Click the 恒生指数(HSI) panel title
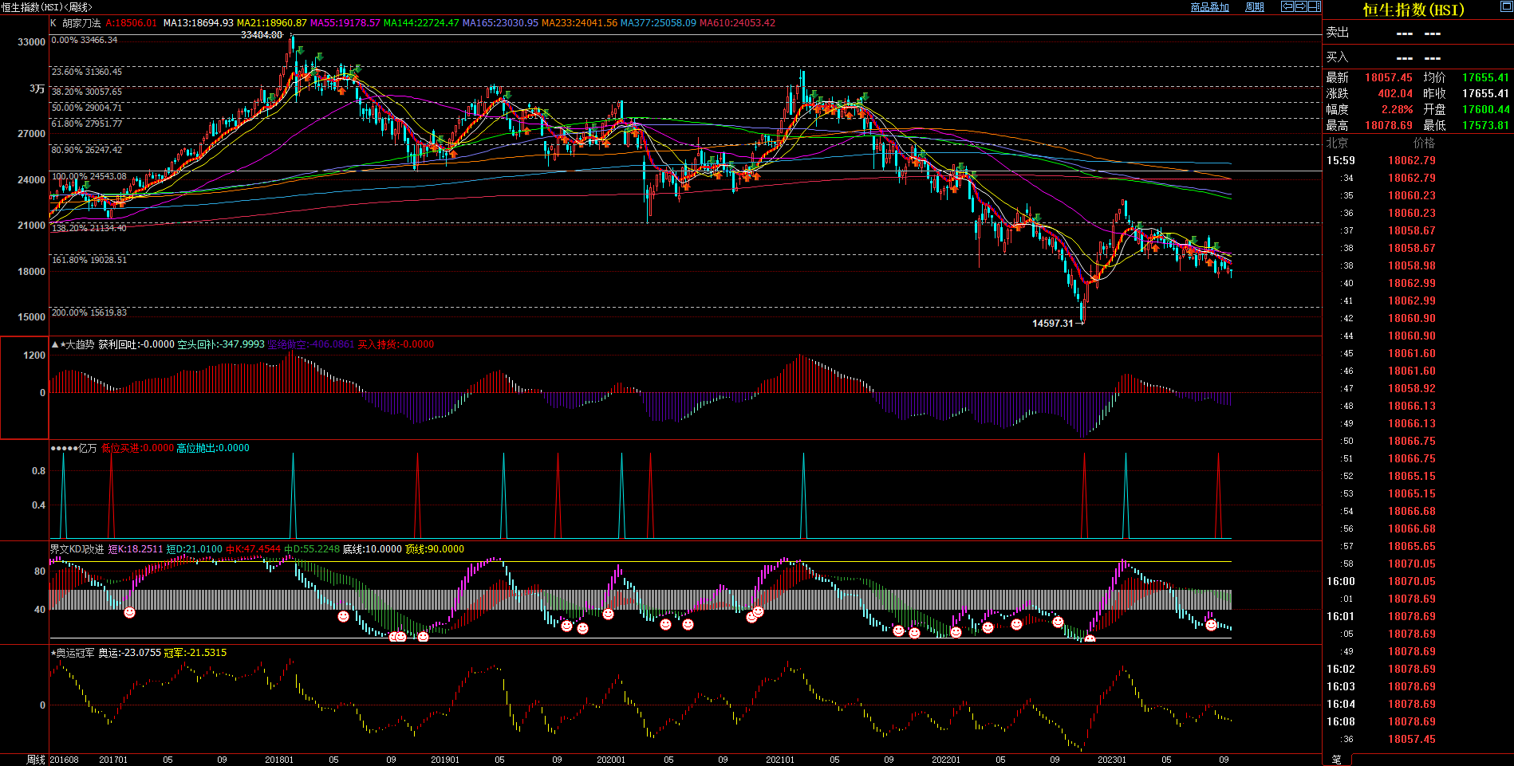The image size is (1514, 766). coord(1413,10)
